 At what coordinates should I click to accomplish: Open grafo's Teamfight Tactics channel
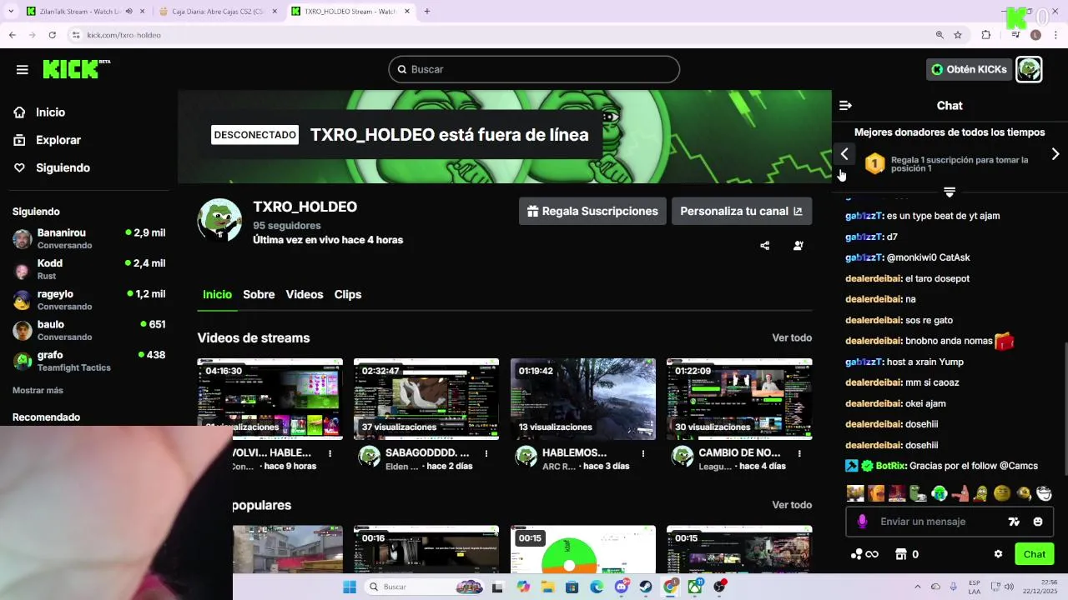pos(88,361)
